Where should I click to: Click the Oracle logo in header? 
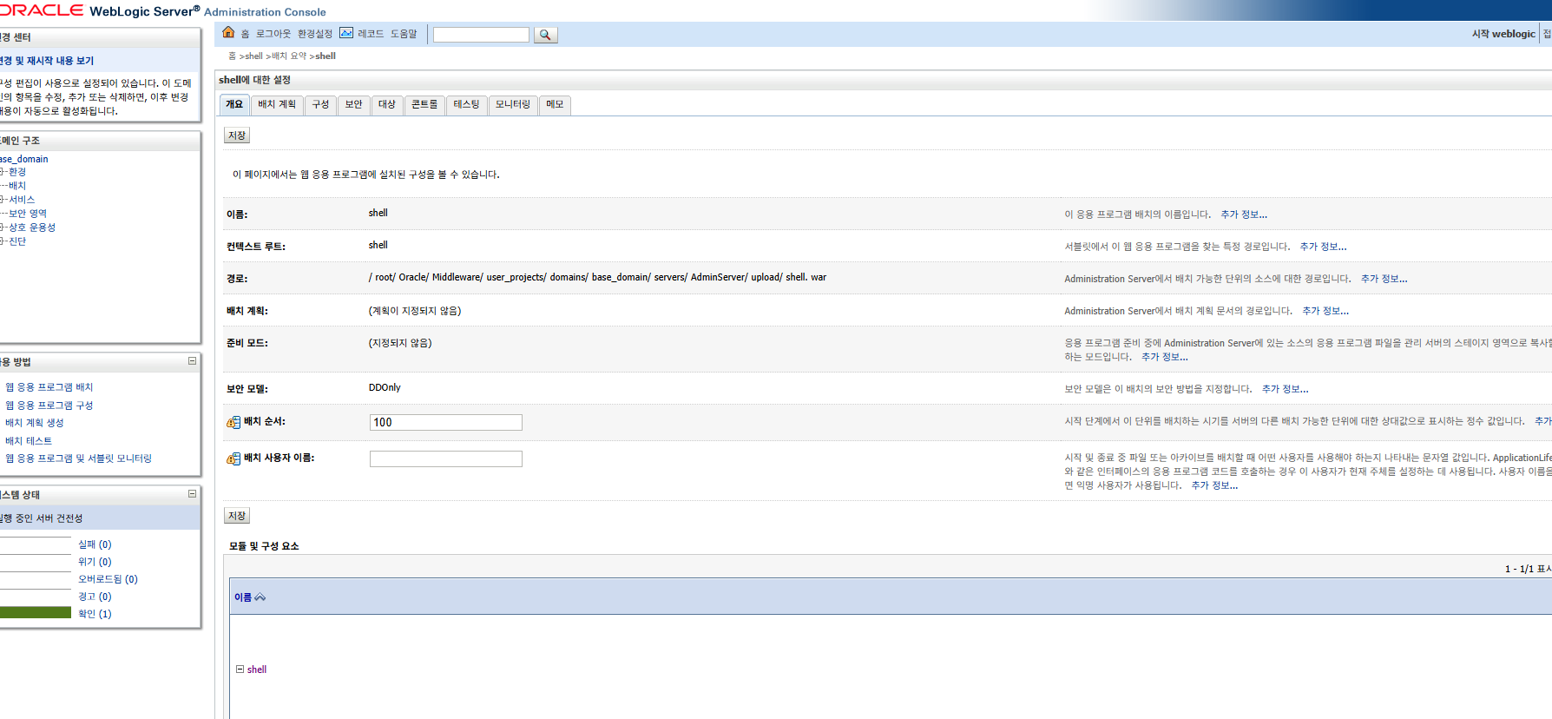coord(42,10)
